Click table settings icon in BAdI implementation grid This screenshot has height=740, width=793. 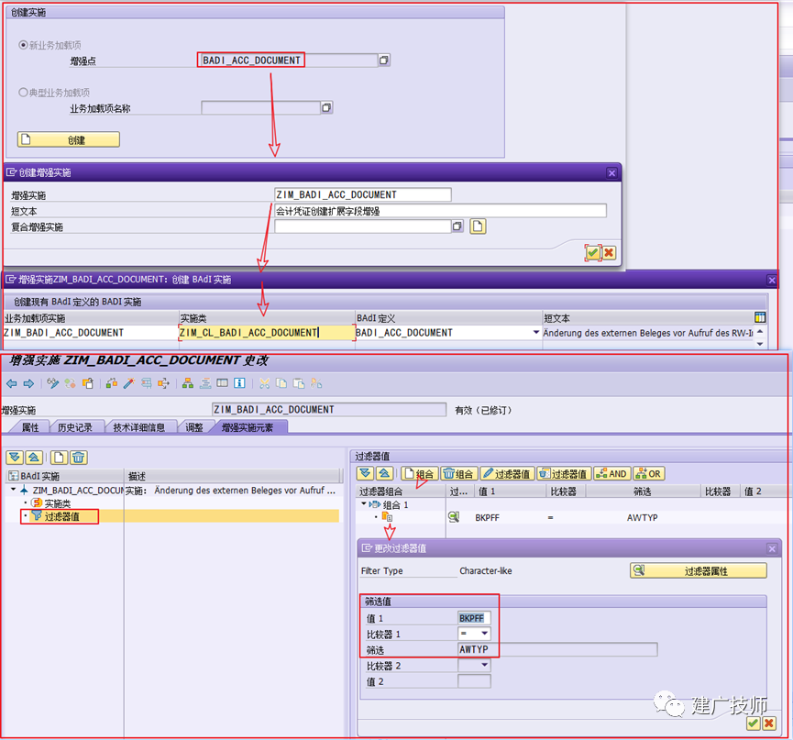click(x=760, y=317)
